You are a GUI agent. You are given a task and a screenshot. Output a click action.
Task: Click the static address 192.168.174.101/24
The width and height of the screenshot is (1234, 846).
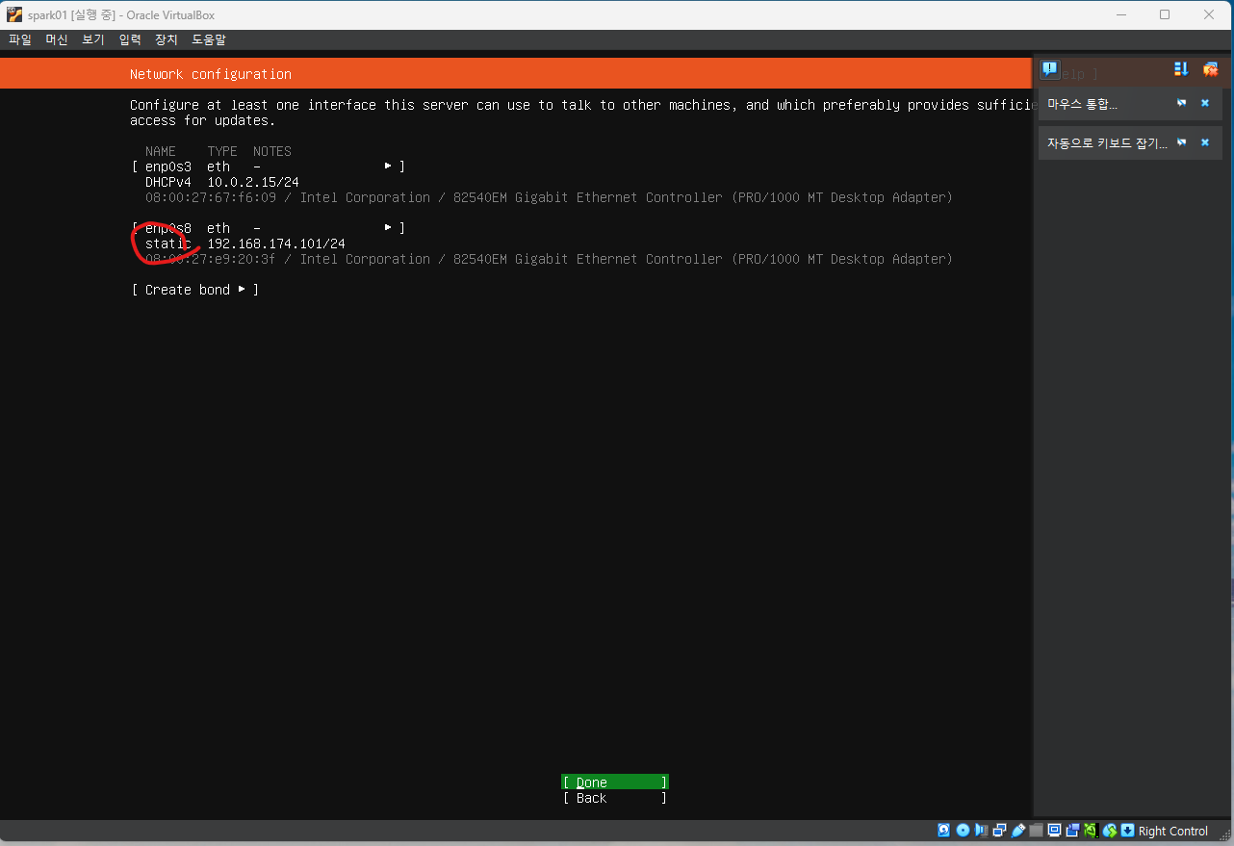276,244
